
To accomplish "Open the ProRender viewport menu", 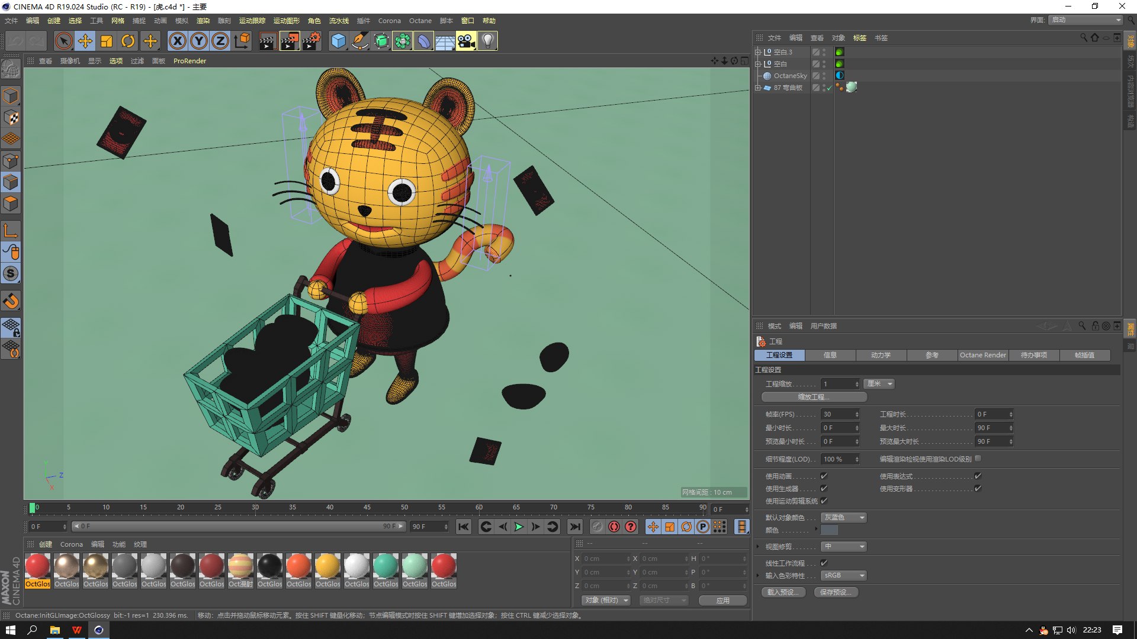I will pos(189,61).
